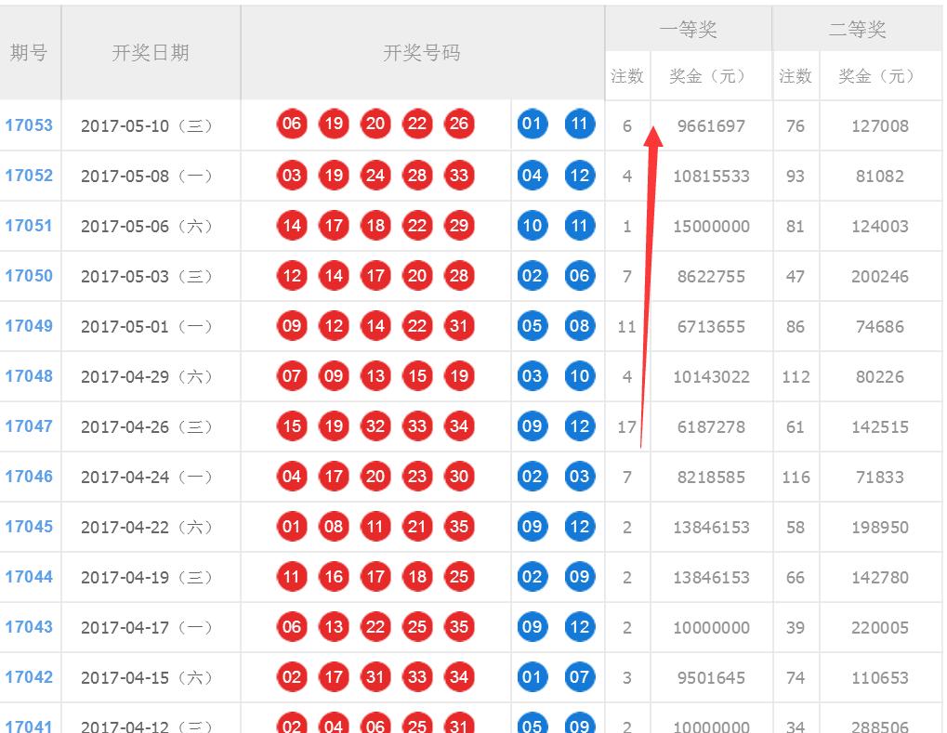Click blue ball 09 in row 17047

point(533,425)
